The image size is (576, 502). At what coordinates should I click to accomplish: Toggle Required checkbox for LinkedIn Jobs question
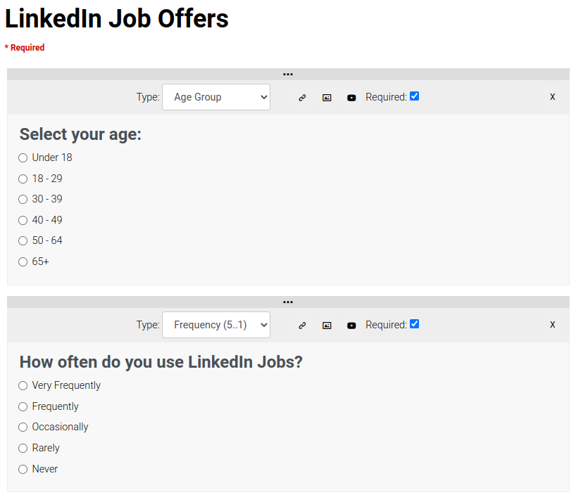pyautogui.click(x=414, y=324)
